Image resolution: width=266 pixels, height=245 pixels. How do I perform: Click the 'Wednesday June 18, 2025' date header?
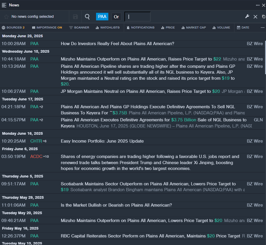(26, 52)
